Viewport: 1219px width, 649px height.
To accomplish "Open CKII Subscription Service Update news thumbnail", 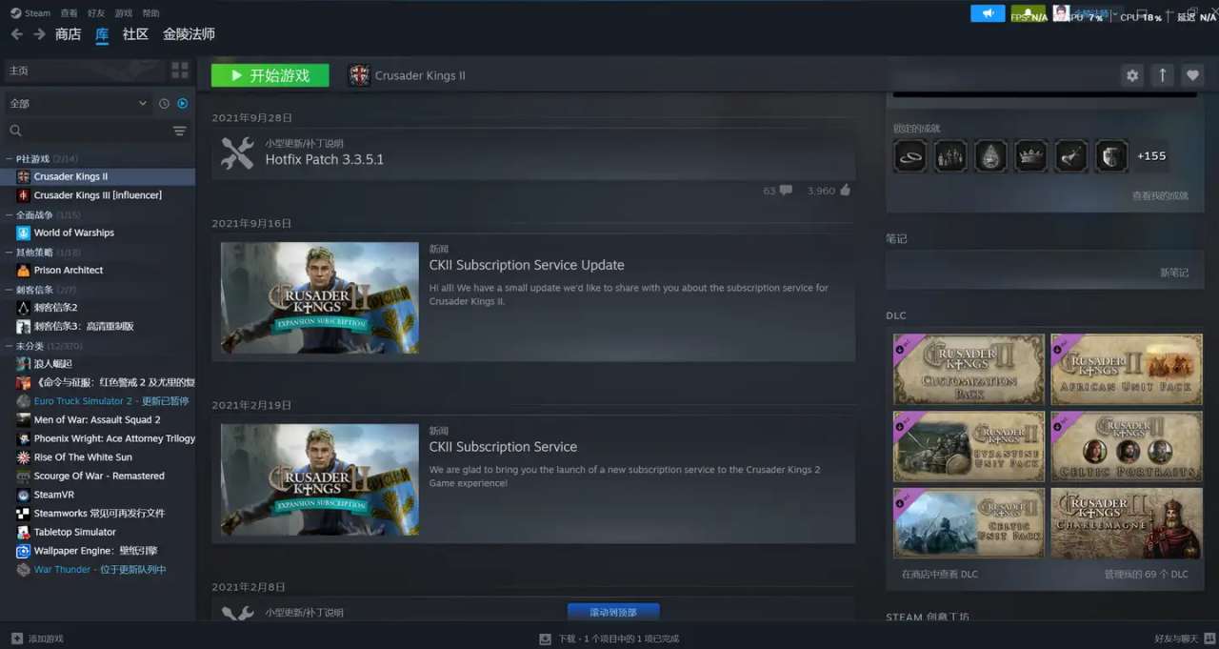I will (320, 297).
